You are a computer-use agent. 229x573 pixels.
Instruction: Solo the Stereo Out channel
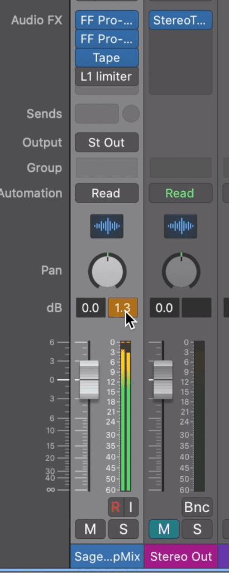tap(197, 529)
